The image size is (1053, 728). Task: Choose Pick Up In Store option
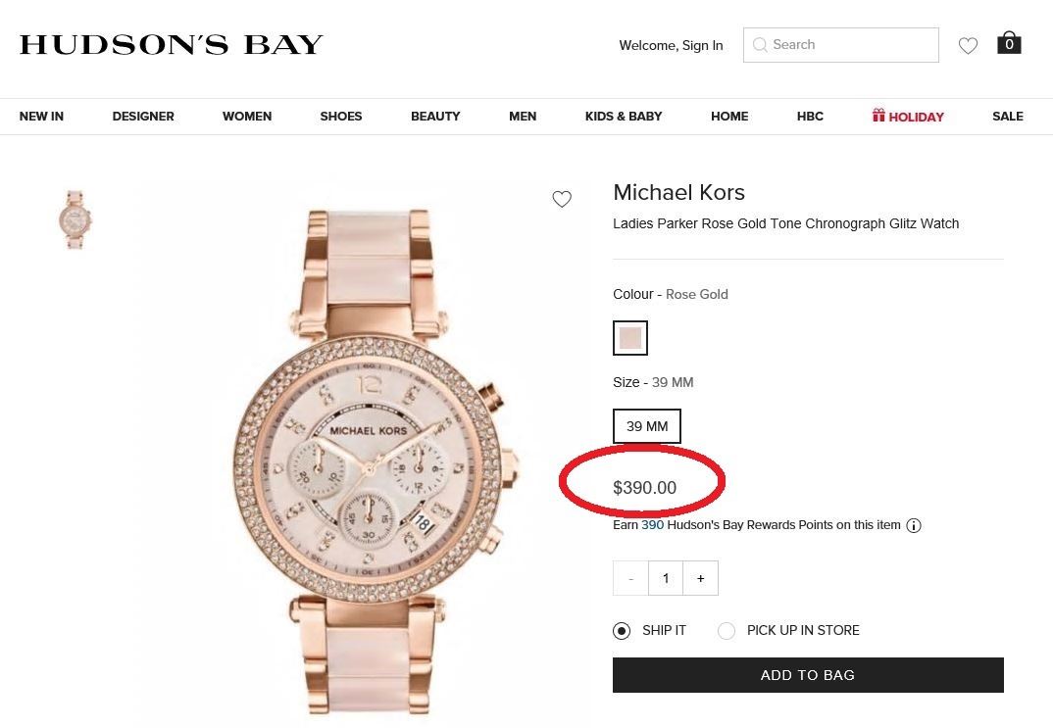(x=727, y=631)
